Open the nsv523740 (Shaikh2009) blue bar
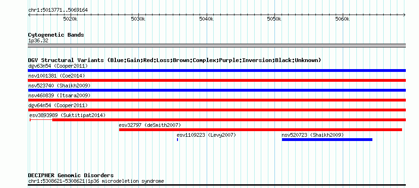The width and height of the screenshot is (419, 188). click(217, 90)
